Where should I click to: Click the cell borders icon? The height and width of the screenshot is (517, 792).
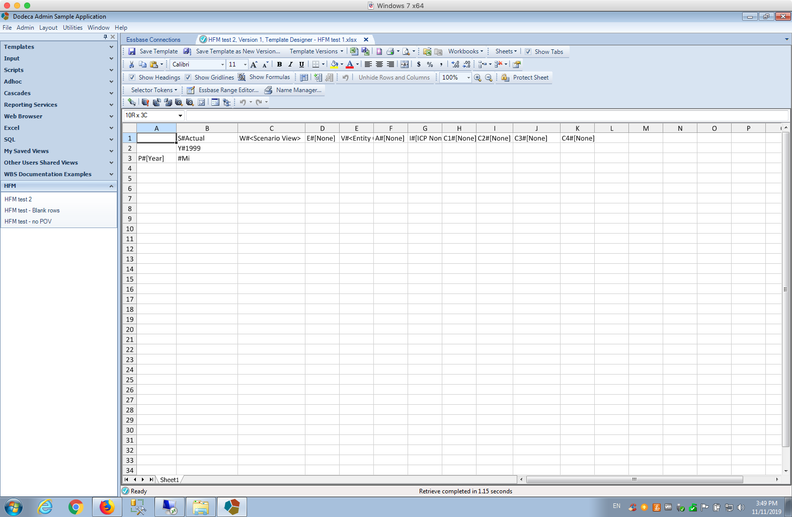click(x=315, y=64)
